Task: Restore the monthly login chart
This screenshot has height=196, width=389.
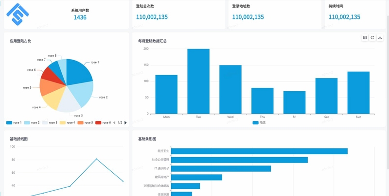Action: coord(372,38)
